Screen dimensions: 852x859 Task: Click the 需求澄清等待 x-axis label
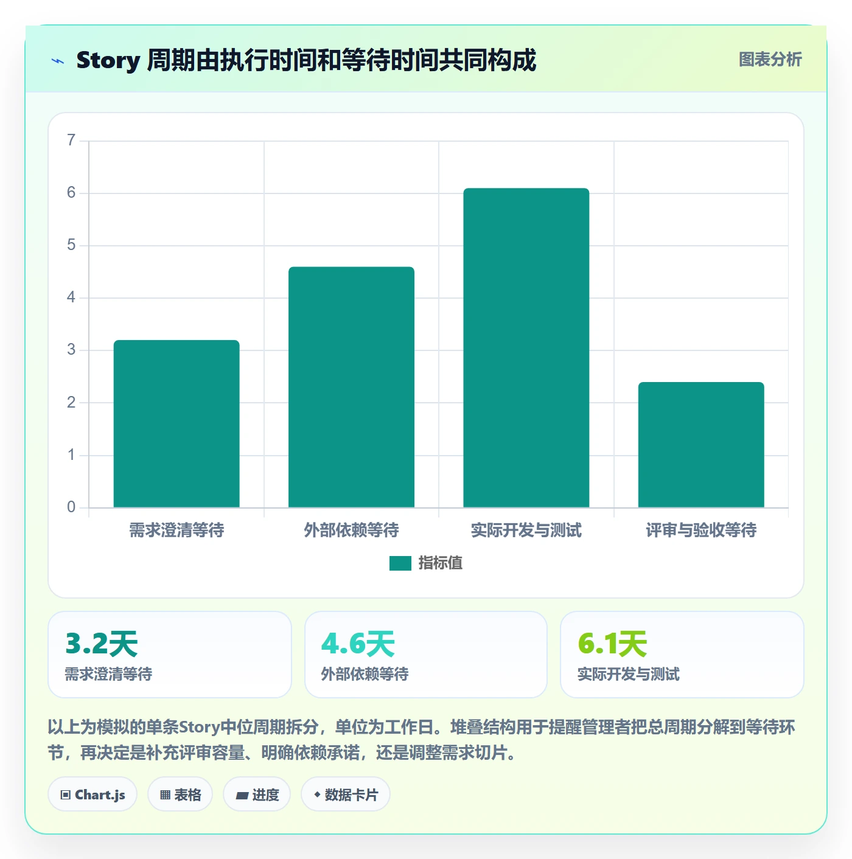tap(176, 530)
